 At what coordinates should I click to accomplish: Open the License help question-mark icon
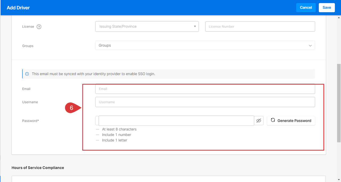click(39, 27)
